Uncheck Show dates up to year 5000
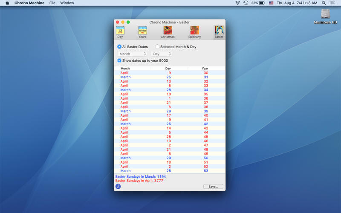The width and height of the screenshot is (341, 213). tap(119, 60)
